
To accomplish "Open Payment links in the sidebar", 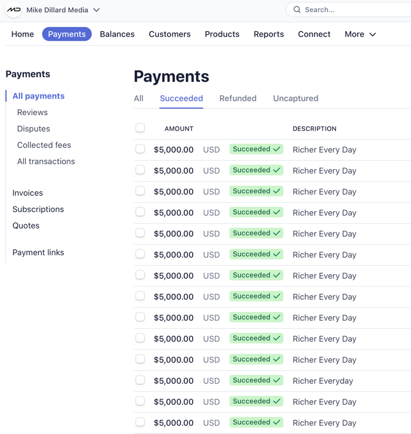I will (38, 252).
